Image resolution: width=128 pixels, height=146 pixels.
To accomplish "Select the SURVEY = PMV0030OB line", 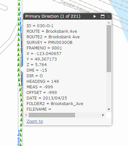I will (49, 43).
